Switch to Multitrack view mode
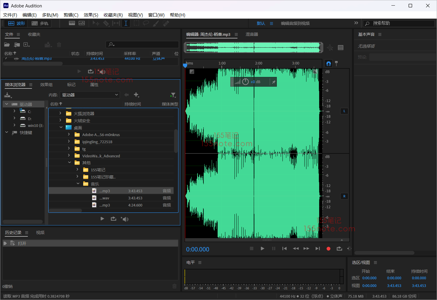This screenshot has width=437, height=300. 40,23
